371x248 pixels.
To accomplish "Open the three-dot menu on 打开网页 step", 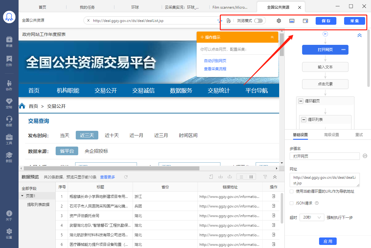I will tap(343, 49).
